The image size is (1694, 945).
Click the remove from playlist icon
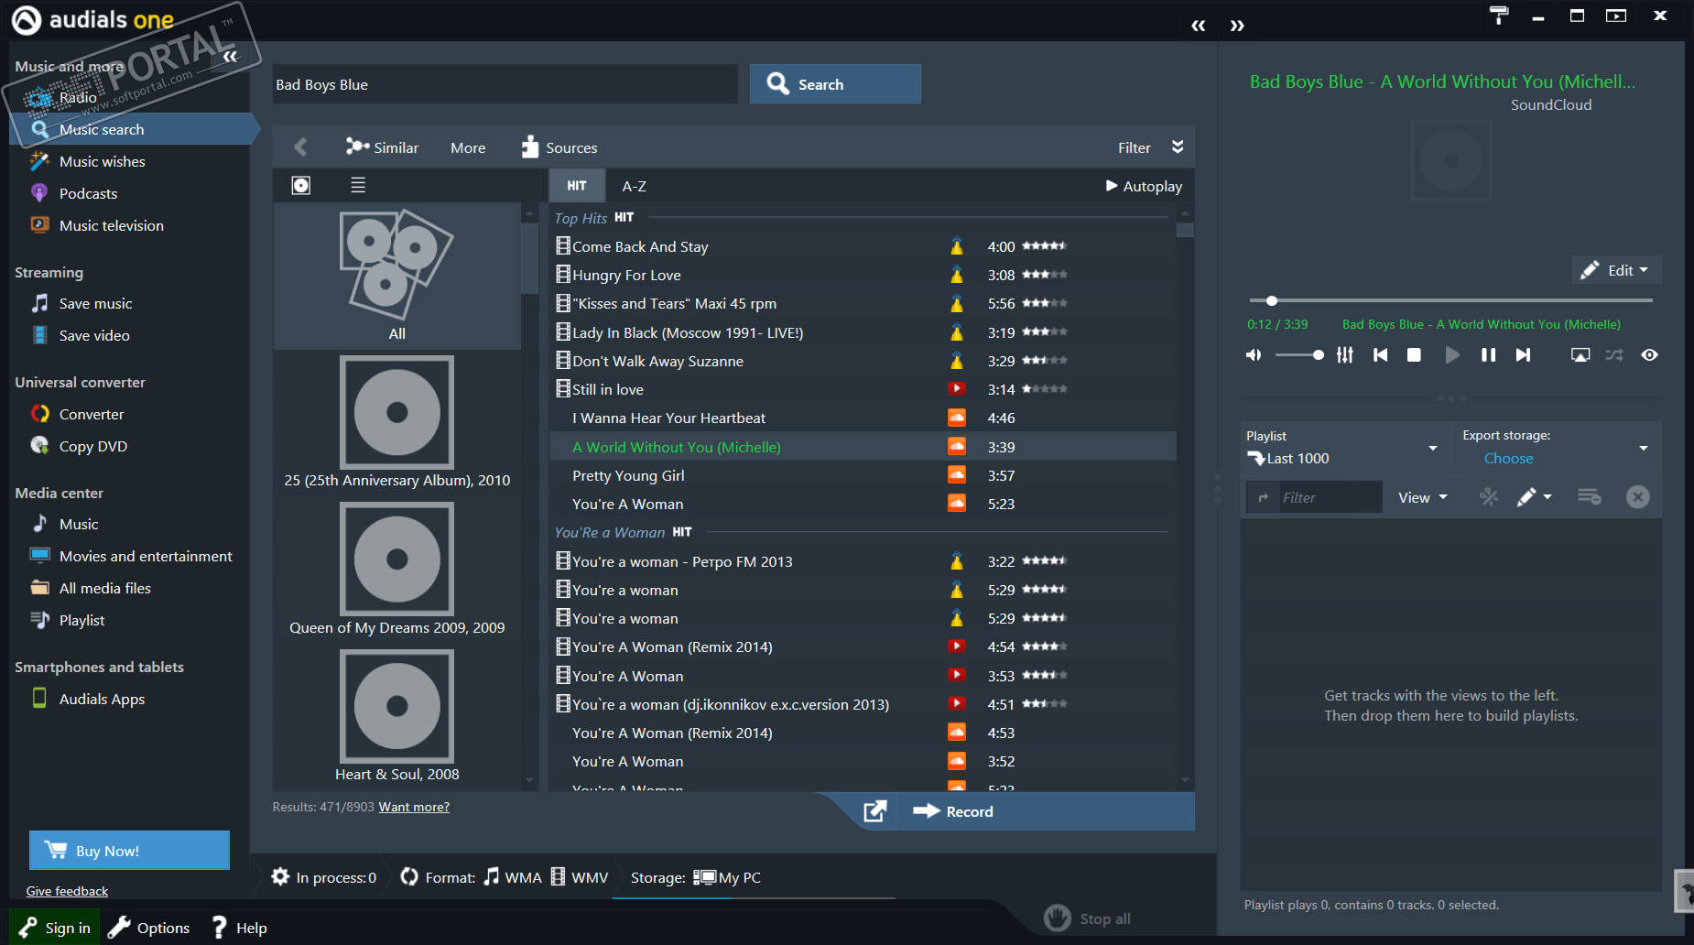(1589, 496)
